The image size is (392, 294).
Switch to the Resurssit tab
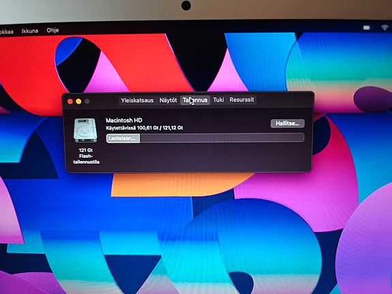click(x=242, y=100)
